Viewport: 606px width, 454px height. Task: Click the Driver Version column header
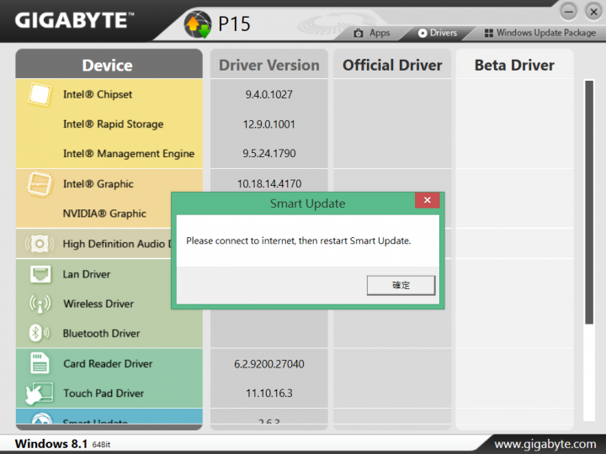click(269, 64)
